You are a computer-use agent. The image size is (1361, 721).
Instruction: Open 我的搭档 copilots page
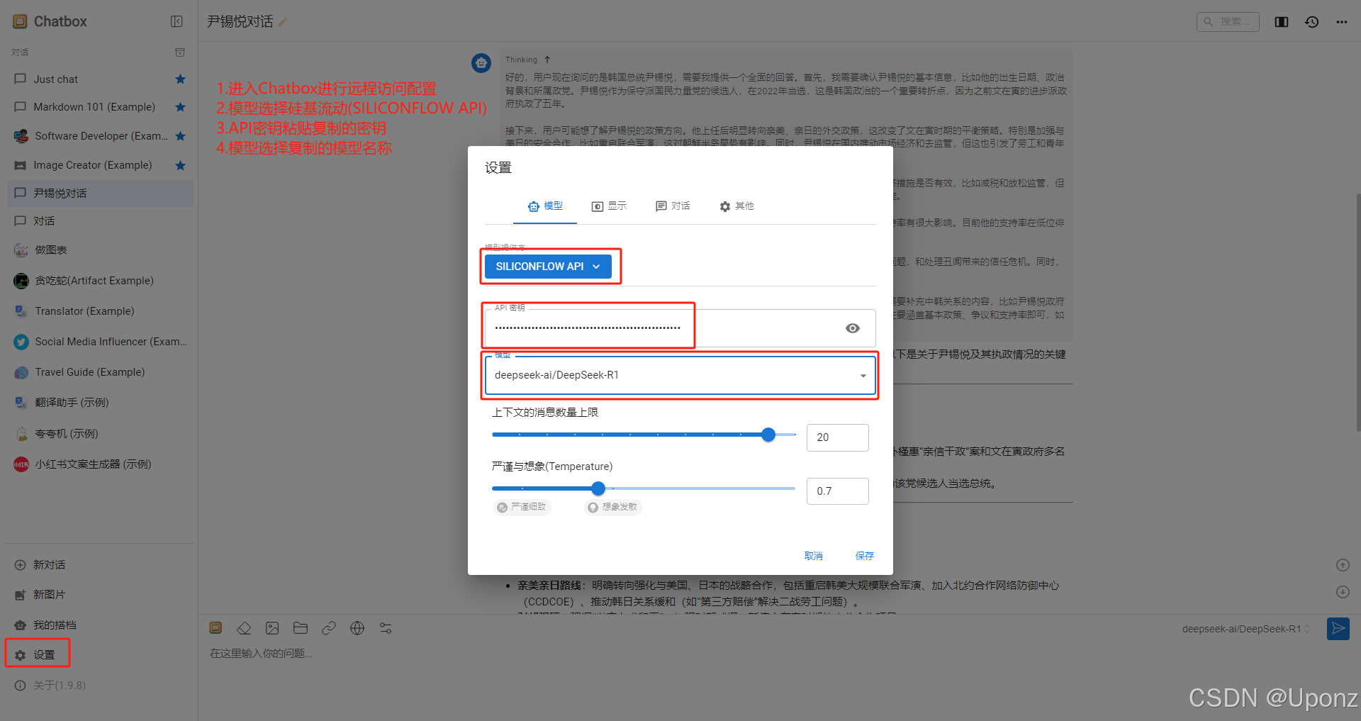click(x=100, y=625)
